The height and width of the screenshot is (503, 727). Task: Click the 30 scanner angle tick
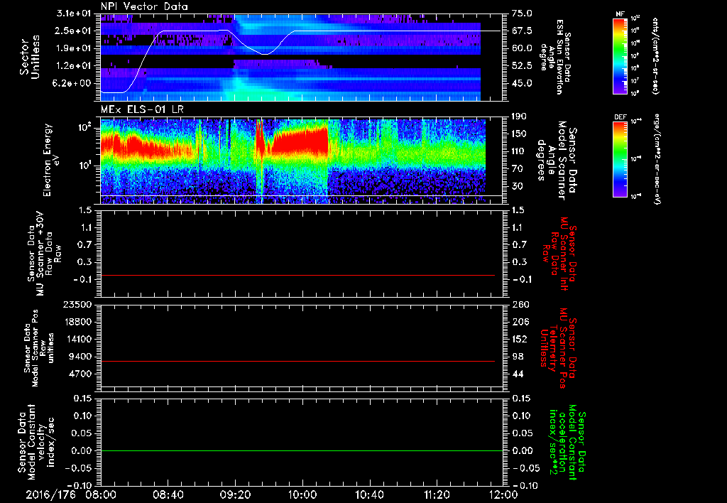518,187
